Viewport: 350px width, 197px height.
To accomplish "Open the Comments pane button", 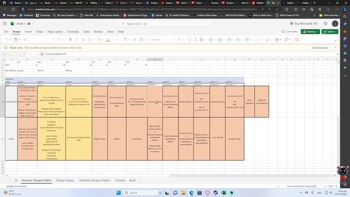I will 289,32.
